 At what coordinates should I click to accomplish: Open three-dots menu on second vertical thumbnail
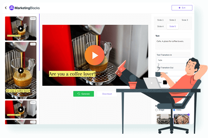point(33,44)
